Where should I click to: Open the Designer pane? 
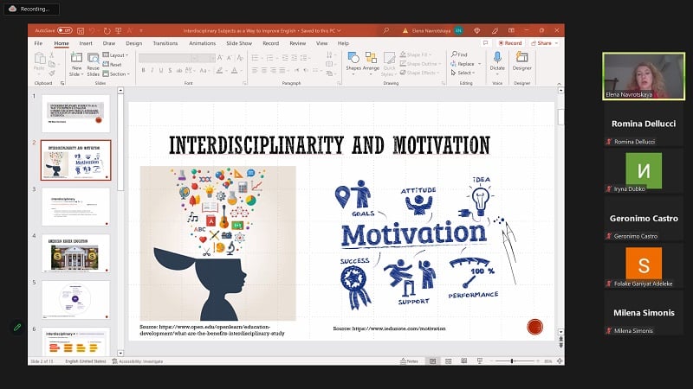point(522,61)
